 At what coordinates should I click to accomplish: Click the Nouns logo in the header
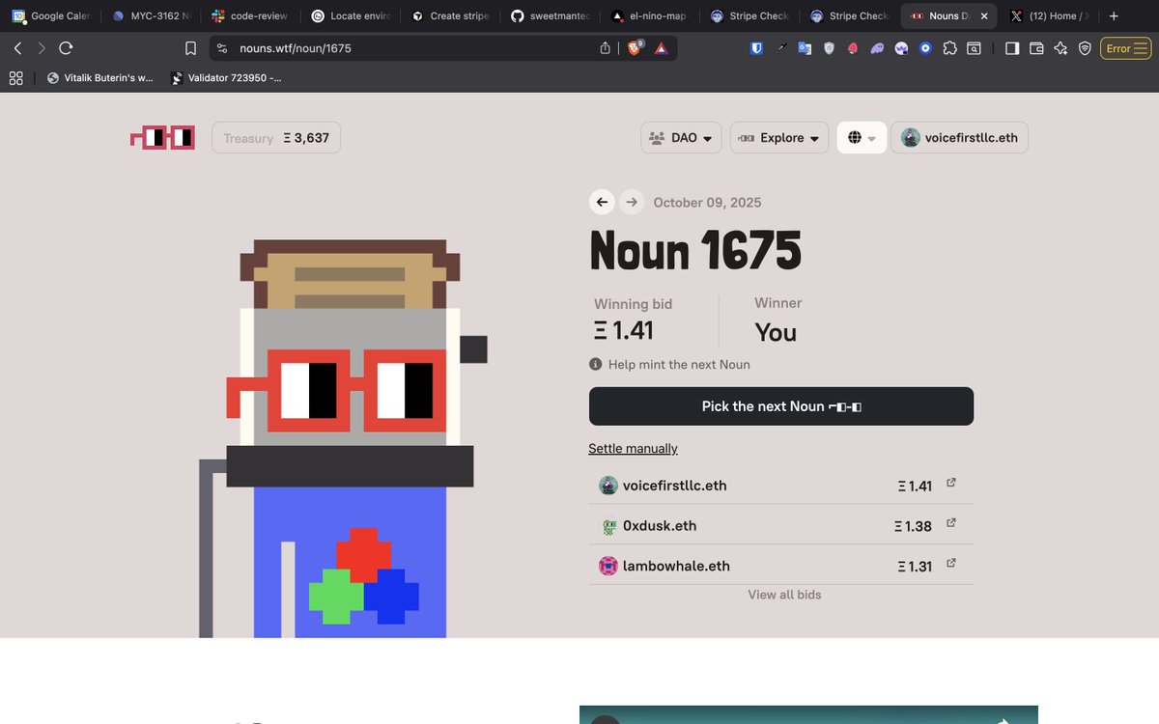click(x=161, y=137)
